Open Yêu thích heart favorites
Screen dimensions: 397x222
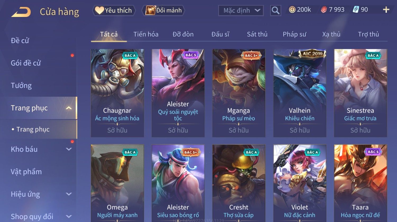tap(114, 11)
